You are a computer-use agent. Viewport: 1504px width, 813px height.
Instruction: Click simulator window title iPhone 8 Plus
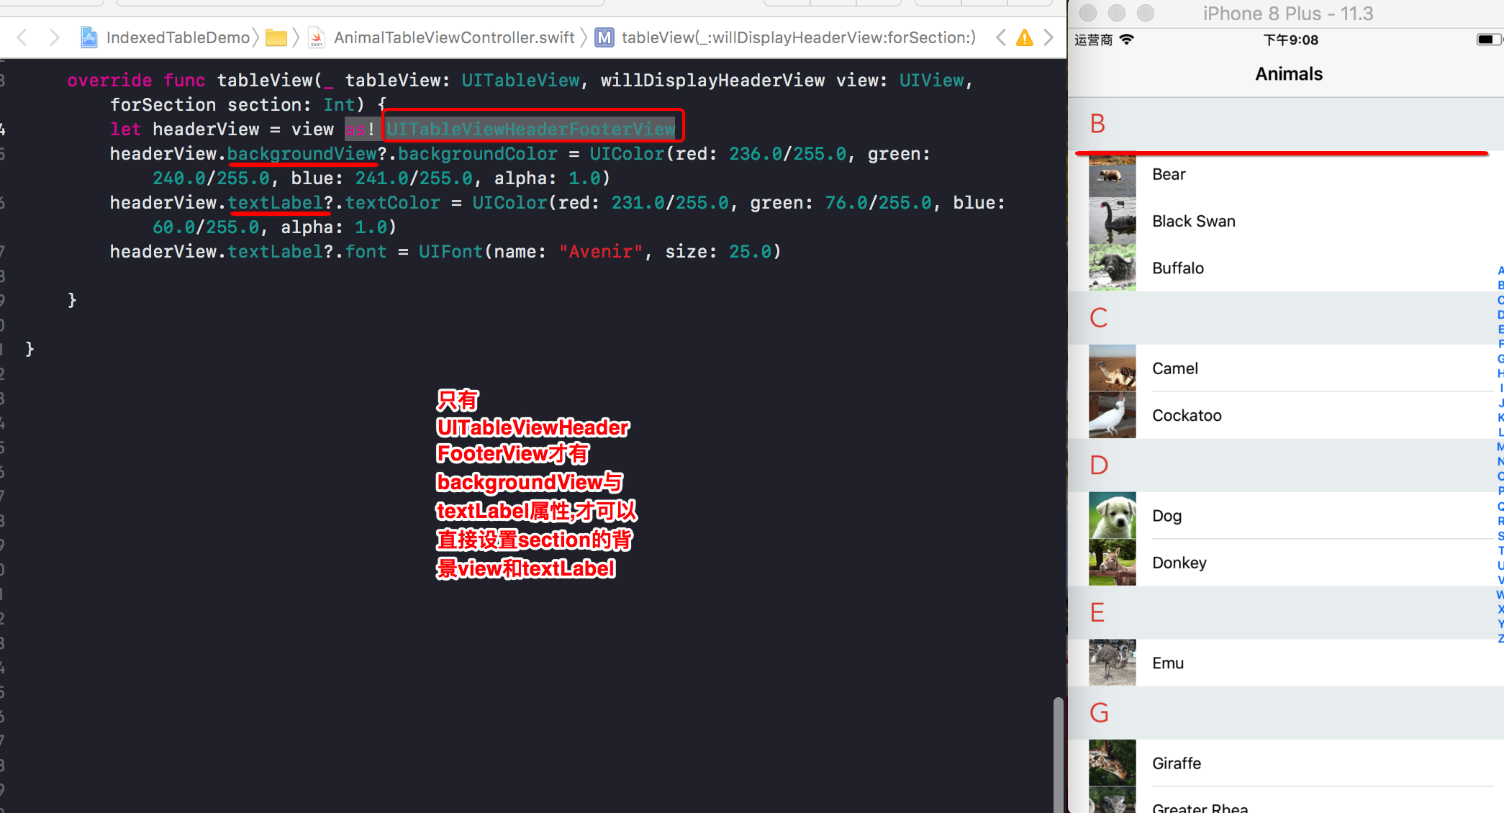click(1288, 14)
